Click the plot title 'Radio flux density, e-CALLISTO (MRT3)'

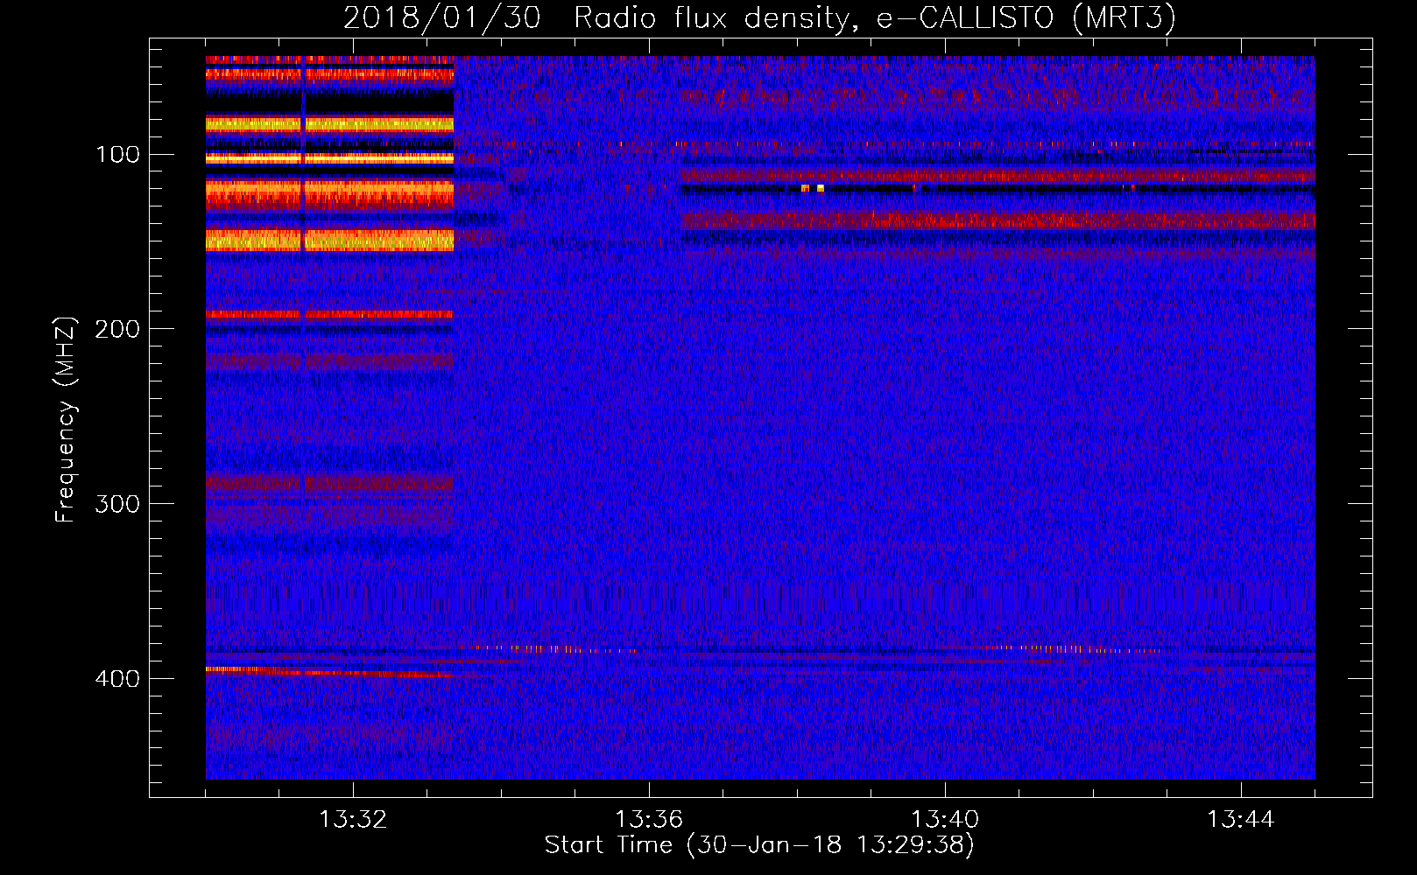click(x=875, y=18)
